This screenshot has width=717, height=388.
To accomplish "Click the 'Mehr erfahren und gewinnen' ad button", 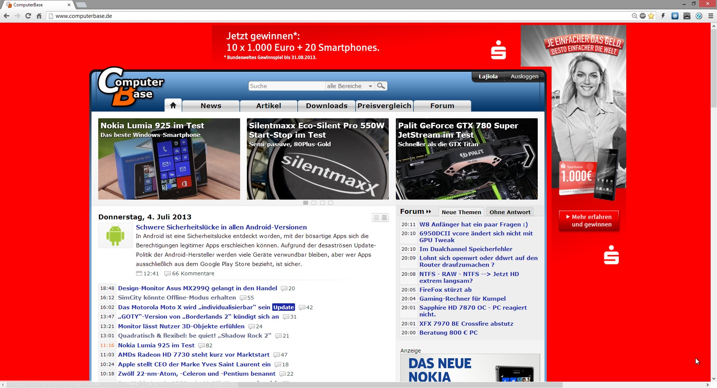I will [589, 221].
